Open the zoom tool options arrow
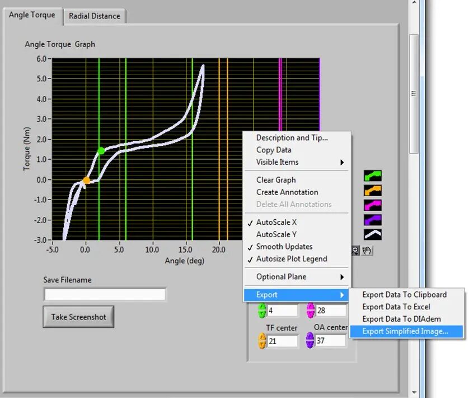Screen dimensions: 469x398 356,253
